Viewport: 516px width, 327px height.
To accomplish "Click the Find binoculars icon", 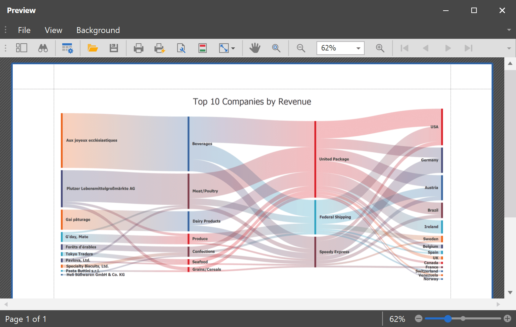I will tap(43, 48).
